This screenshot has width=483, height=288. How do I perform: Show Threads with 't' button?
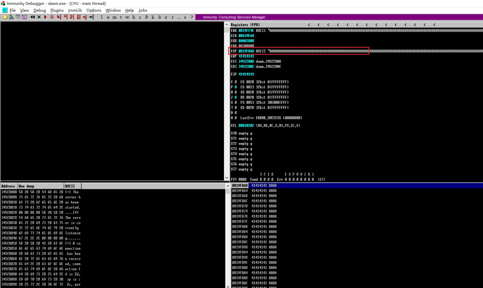click(x=121, y=17)
